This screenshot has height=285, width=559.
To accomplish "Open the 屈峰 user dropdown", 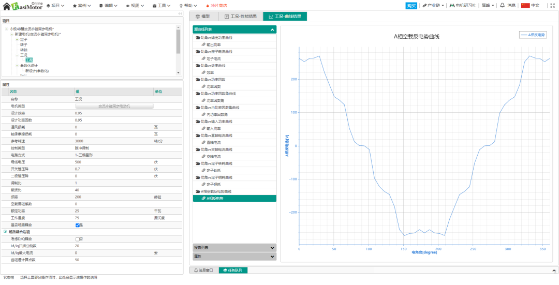I will click(488, 6).
